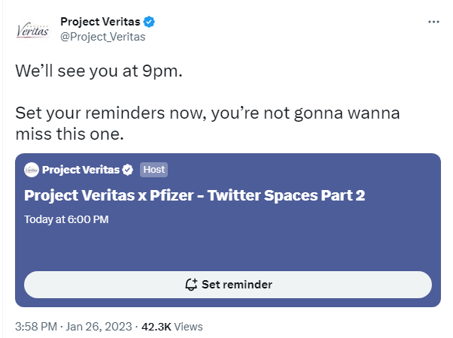Click the Host label badge
453x338 pixels.
point(154,170)
